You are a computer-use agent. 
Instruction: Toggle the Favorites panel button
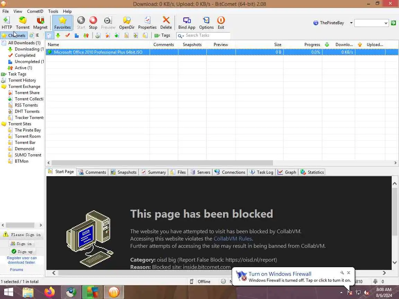pos(62,23)
